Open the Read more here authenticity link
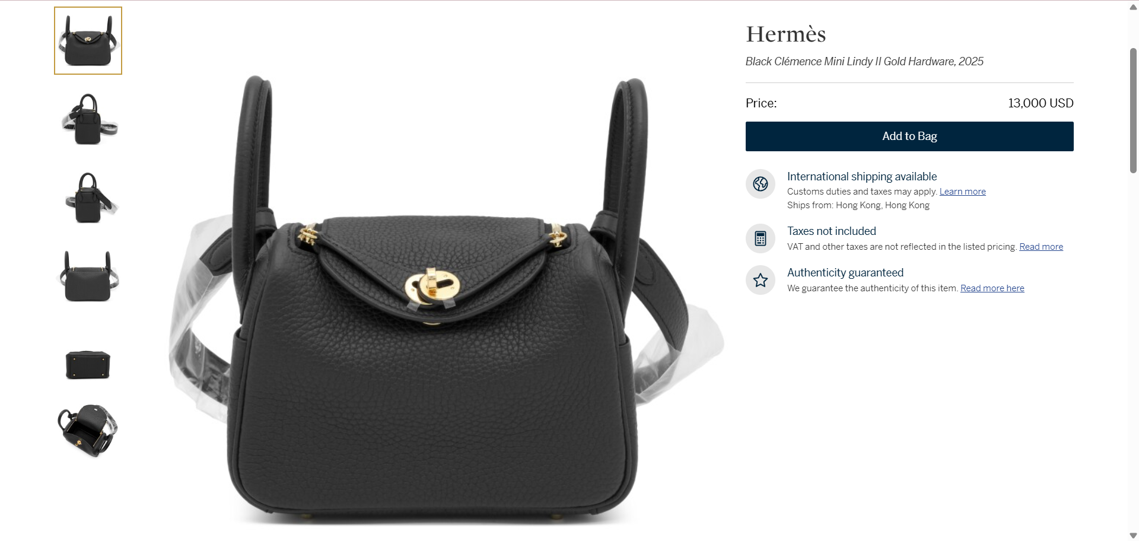The image size is (1139, 541). pyautogui.click(x=992, y=288)
